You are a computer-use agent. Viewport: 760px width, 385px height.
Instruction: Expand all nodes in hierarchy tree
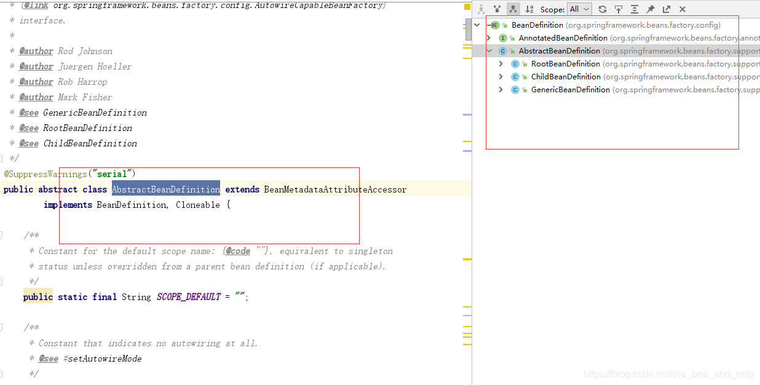point(635,9)
